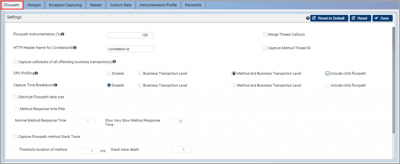Viewport: 400px width, 164px height.
Task: Choose Business Transaction Level for Capture Time Breakdown
Action: 140,86
